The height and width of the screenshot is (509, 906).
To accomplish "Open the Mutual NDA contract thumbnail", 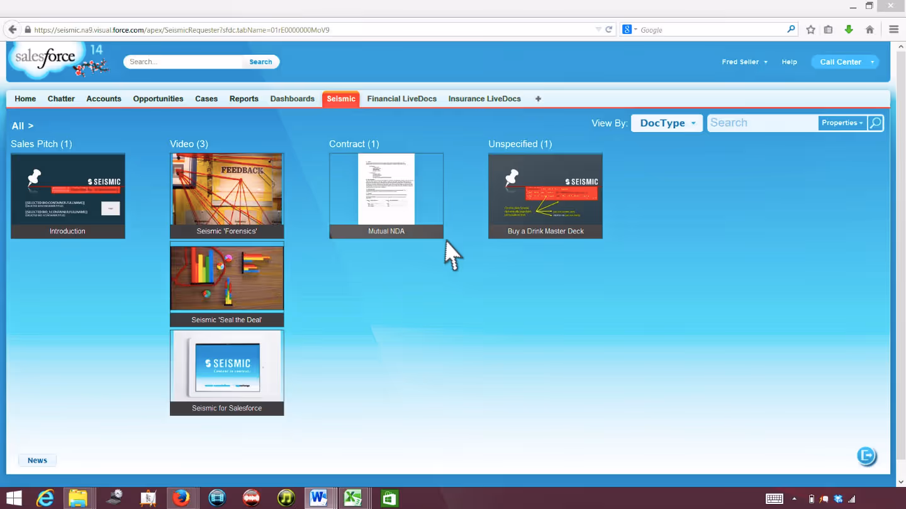I will [x=386, y=196].
